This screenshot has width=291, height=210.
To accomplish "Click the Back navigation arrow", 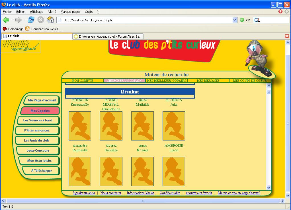I will (x=6, y=20).
